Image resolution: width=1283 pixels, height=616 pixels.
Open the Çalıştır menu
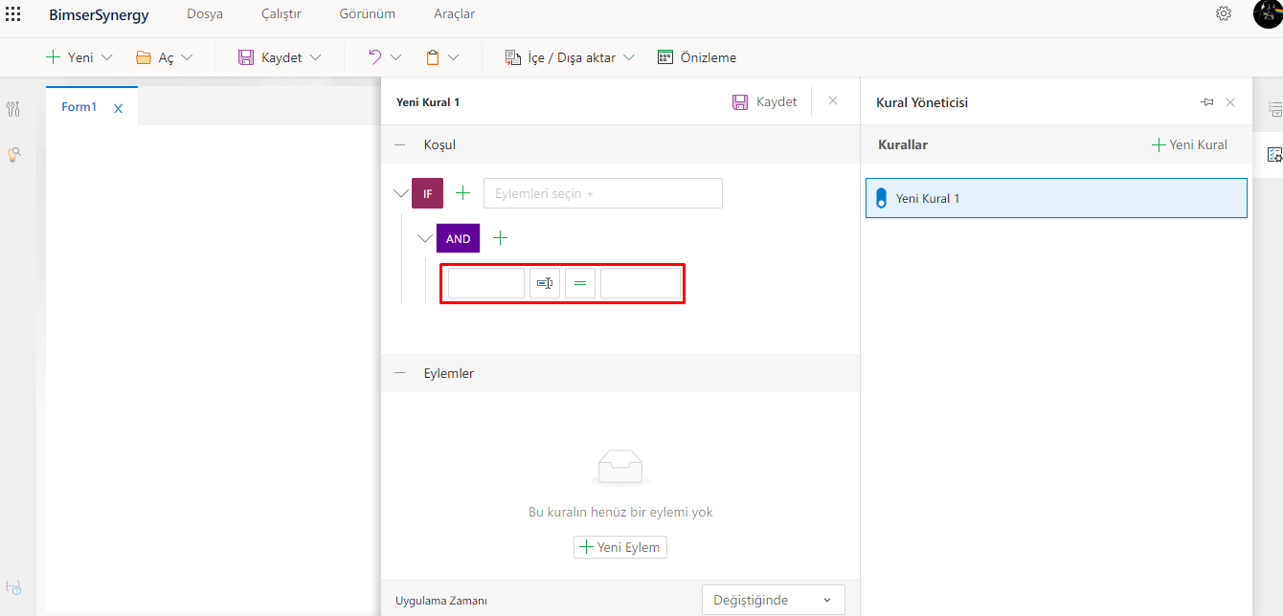pos(281,14)
